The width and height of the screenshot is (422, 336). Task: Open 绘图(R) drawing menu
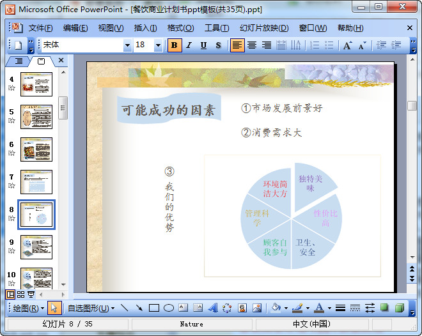(x=29, y=308)
